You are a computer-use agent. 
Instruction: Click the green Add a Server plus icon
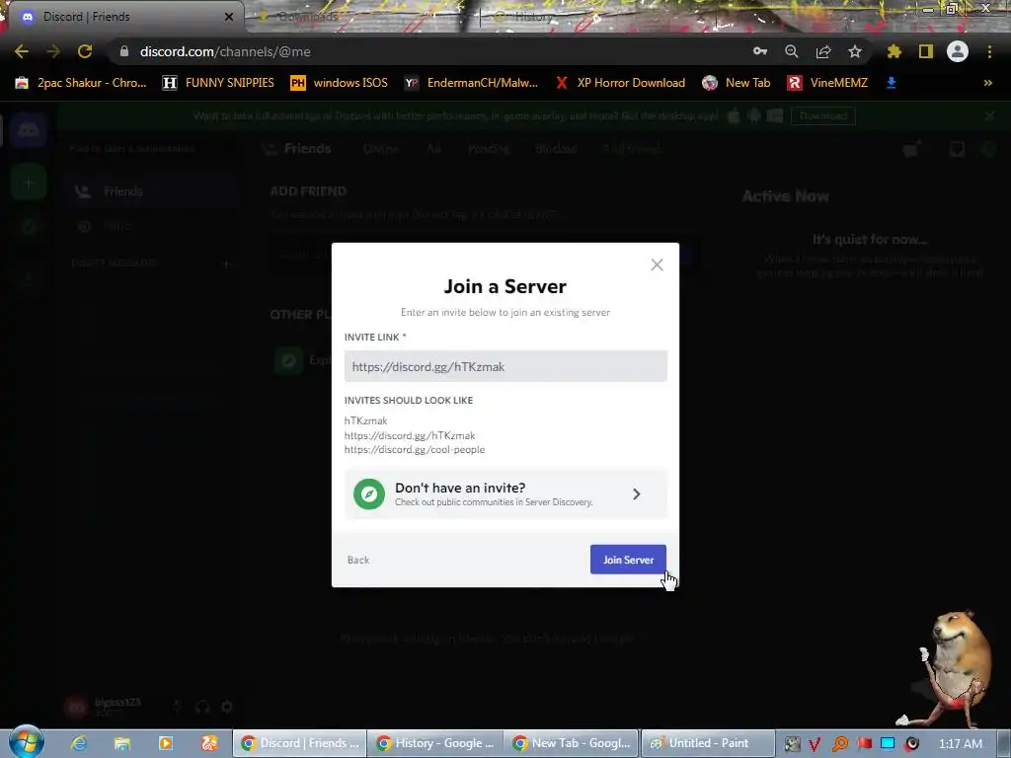[29, 183]
